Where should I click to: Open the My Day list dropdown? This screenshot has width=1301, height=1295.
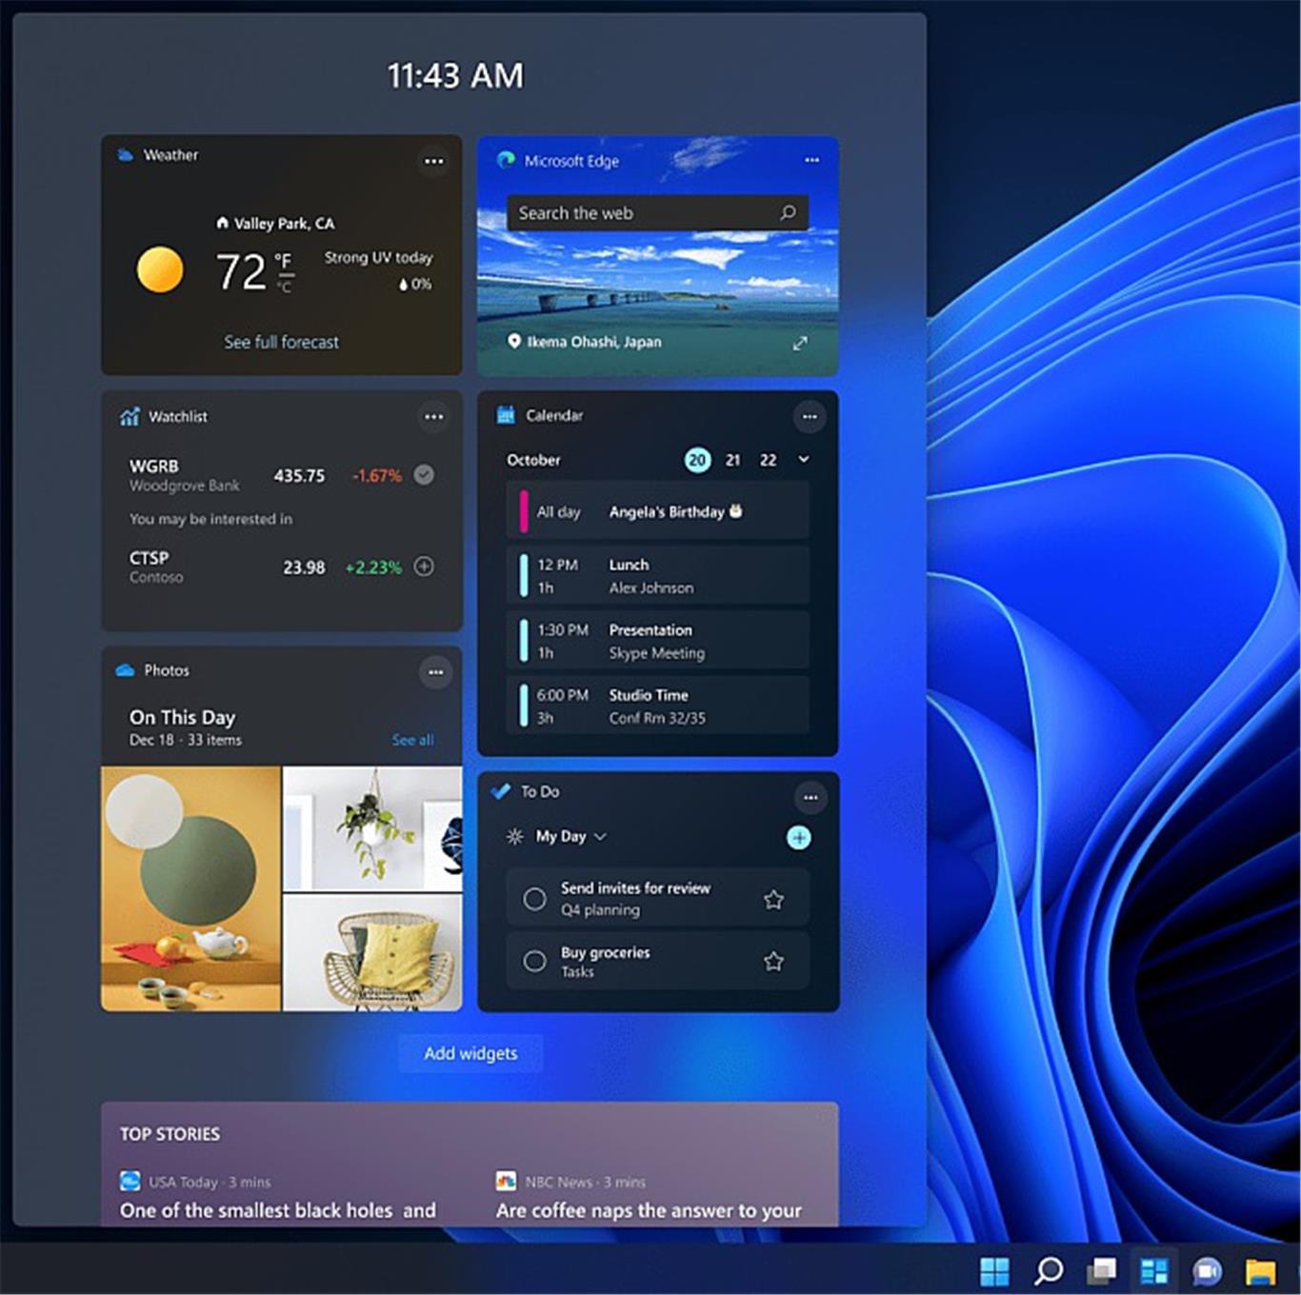(x=600, y=837)
